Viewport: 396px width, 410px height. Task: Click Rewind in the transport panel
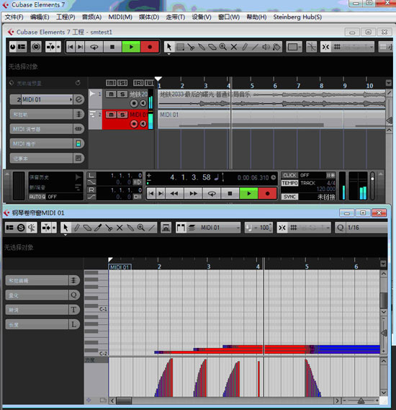[x=174, y=194]
